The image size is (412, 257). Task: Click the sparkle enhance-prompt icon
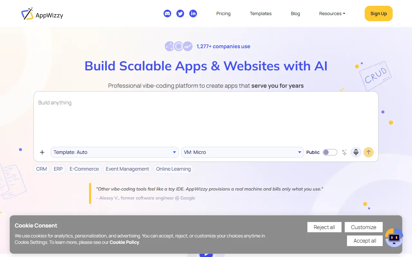(x=344, y=152)
